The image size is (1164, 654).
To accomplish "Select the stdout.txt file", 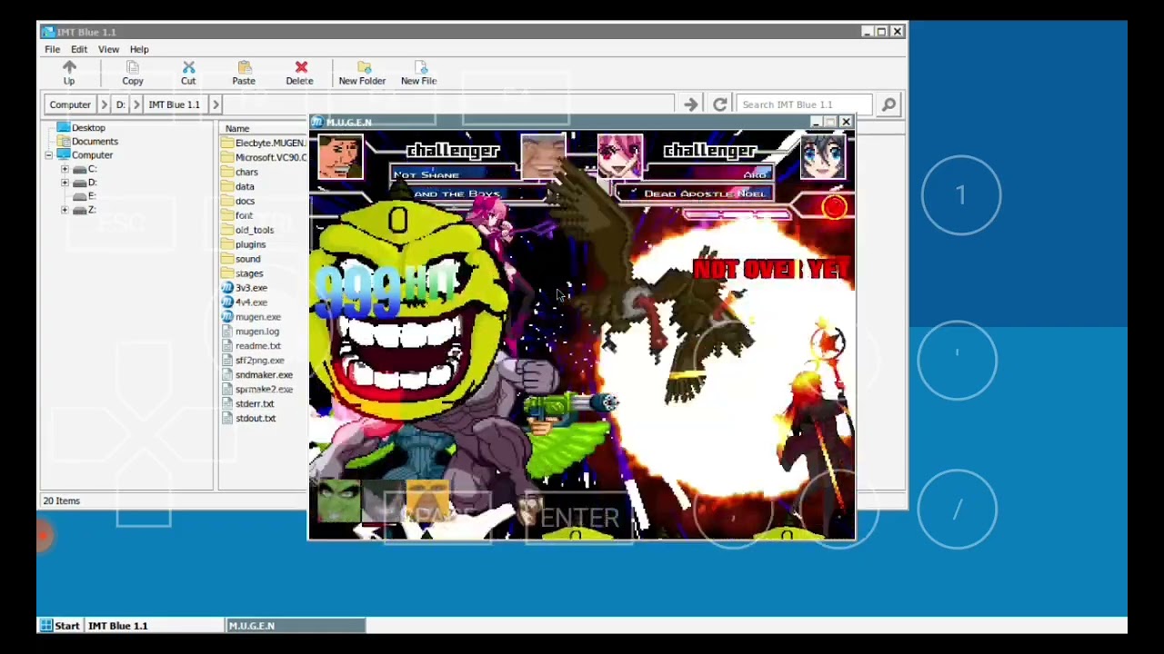I will pos(249,419).
